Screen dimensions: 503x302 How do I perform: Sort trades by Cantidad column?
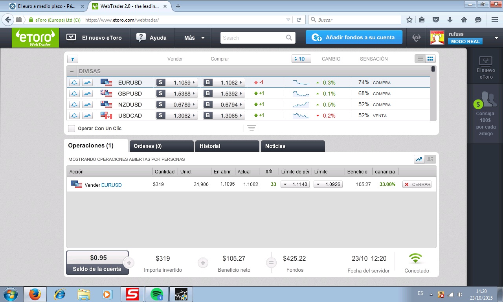[165, 172]
